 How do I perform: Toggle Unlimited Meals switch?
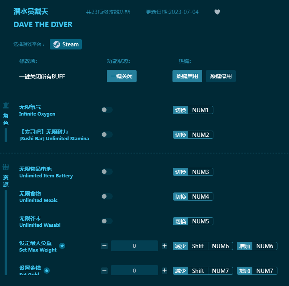click(107, 196)
